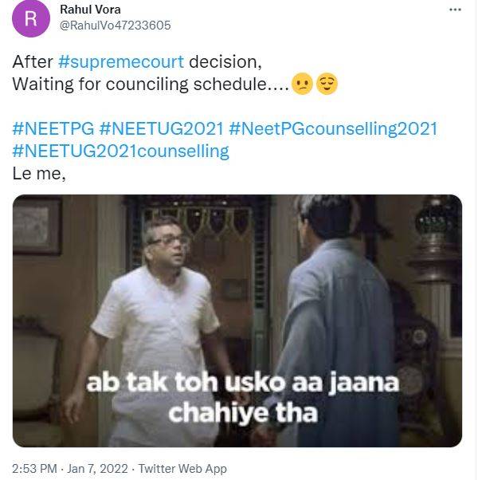
Task: Click the Jan 7, 2022 date
Action: pyautogui.click(x=97, y=469)
